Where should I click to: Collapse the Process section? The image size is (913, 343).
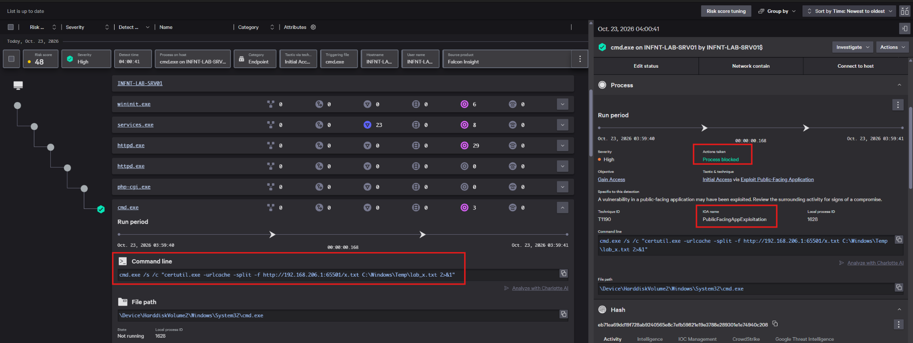point(899,85)
